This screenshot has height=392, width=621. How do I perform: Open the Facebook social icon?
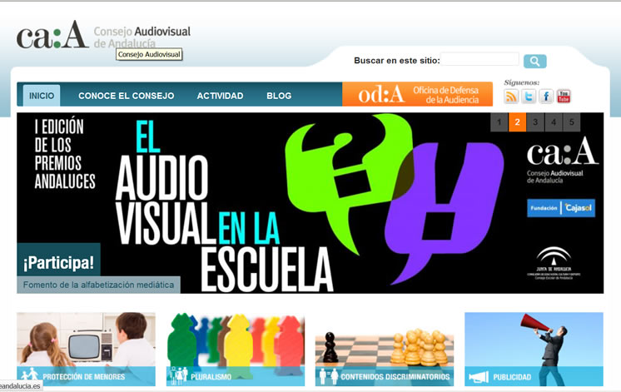tap(546, 97)
